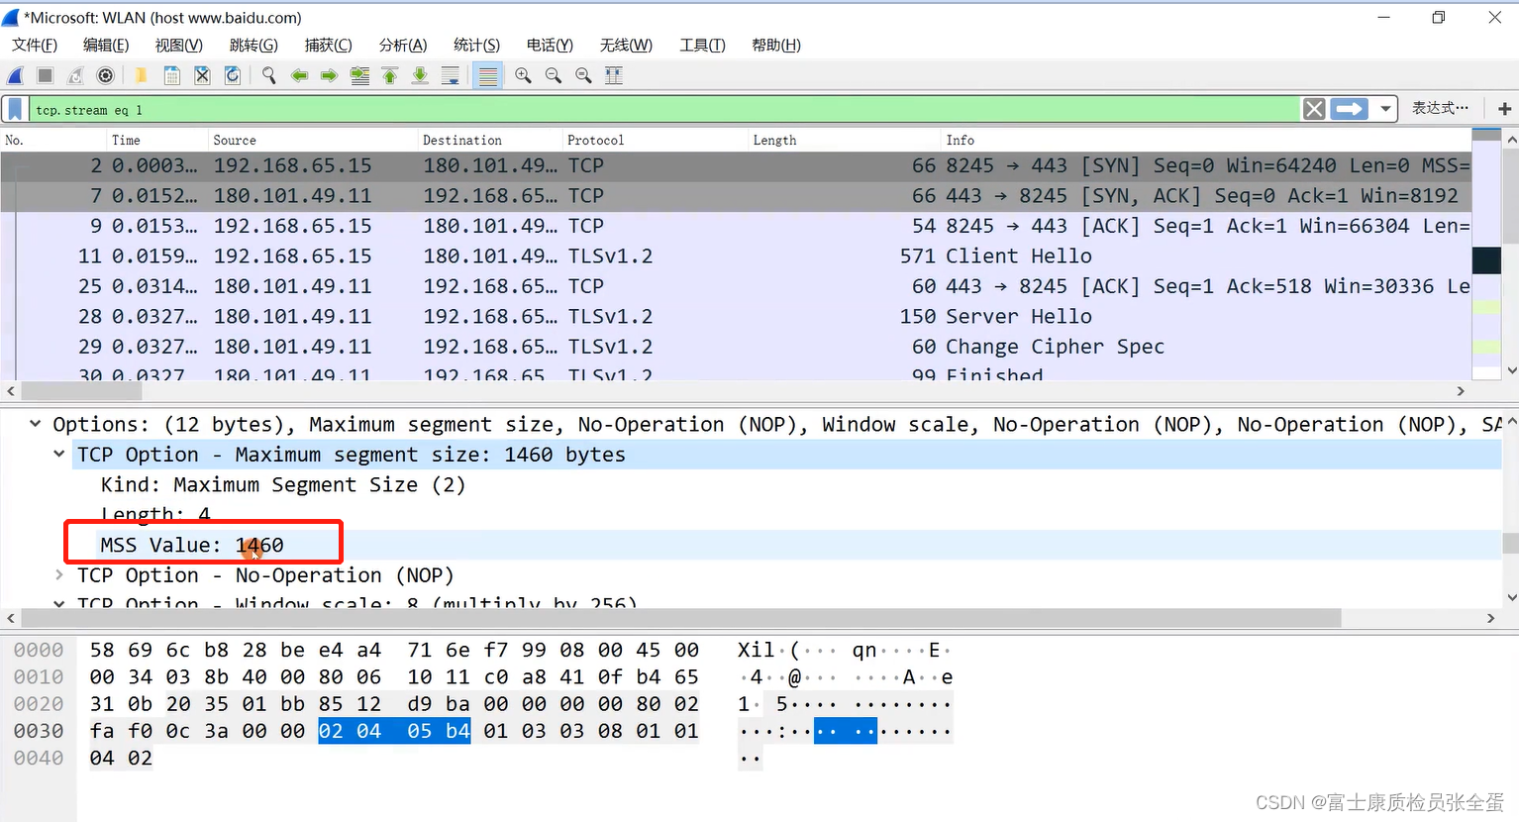Viewport: 1519px width, 822px height.
Task: Collapse the TCP Options tree node
Action: click(36, 424)
